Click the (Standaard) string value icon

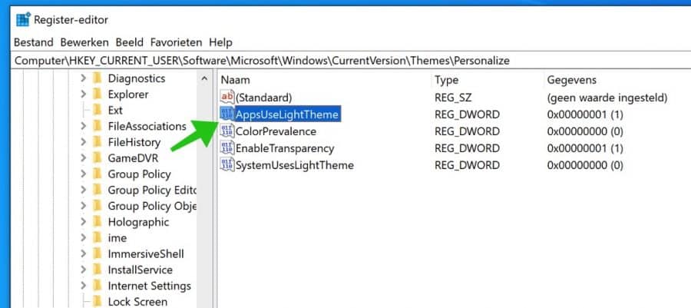227,97
